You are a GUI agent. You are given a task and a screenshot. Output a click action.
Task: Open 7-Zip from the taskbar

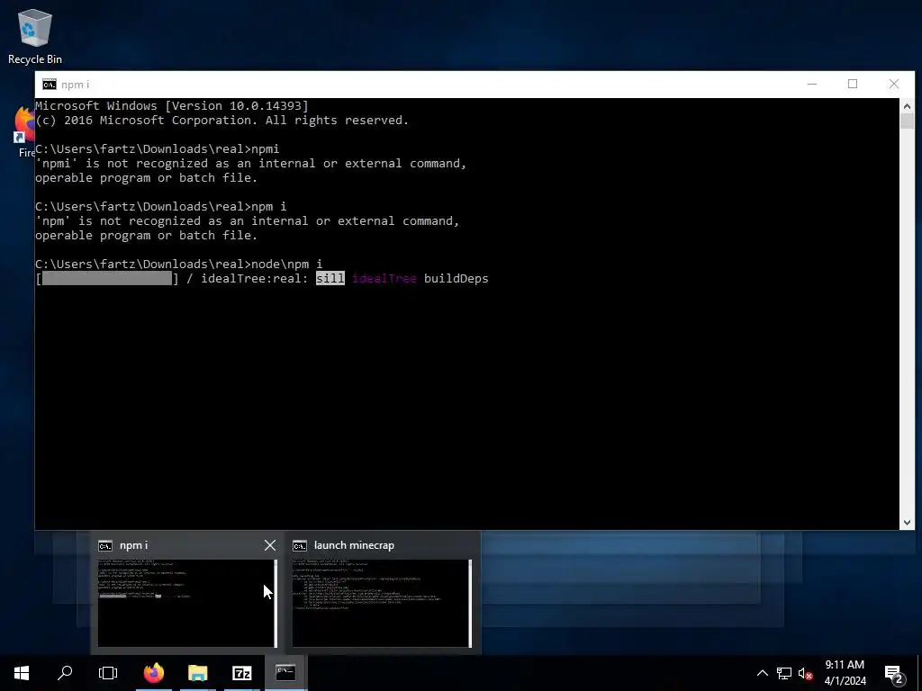(241, 673)
